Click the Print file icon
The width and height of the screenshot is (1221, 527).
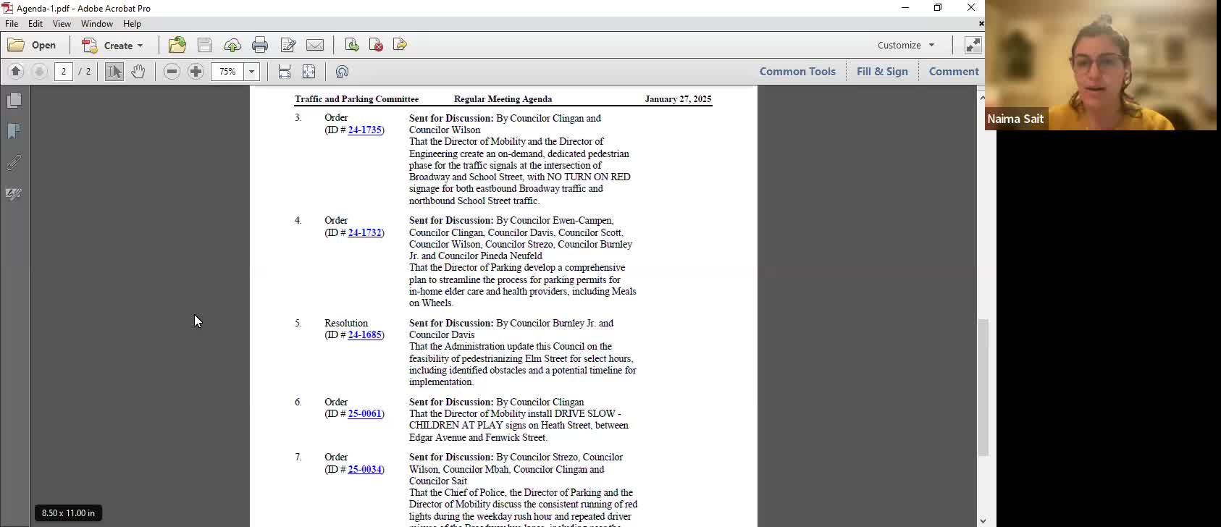(260, 45)
